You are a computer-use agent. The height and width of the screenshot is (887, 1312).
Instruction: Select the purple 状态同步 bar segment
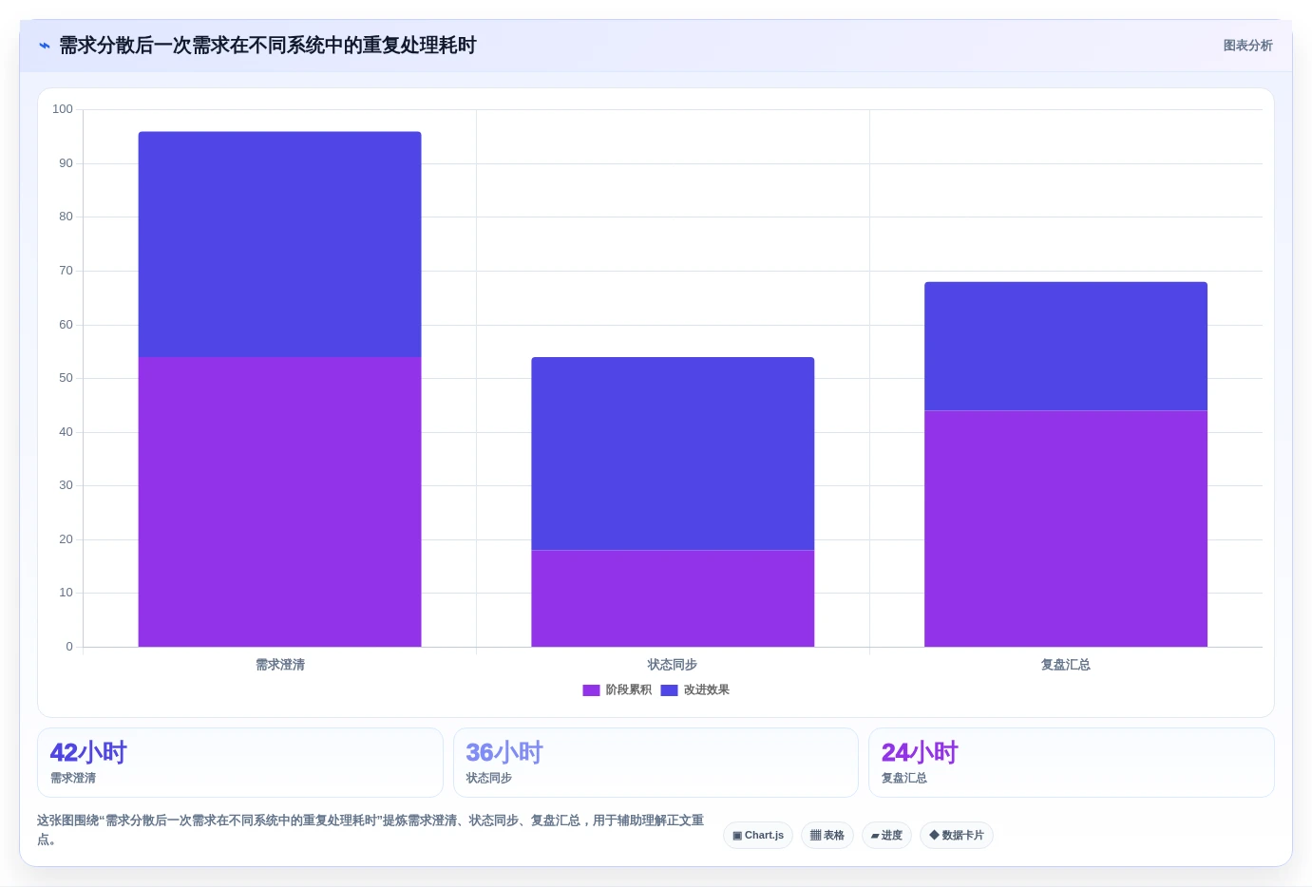(673, 598)
